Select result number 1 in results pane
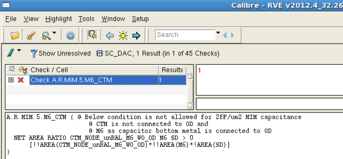This screenshot has height=159, width=343. (x=199, y=70)
